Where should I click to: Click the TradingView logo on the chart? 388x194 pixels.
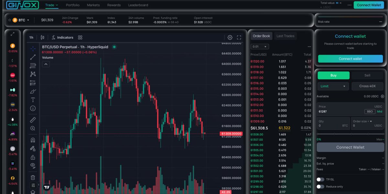coord(47,187)
